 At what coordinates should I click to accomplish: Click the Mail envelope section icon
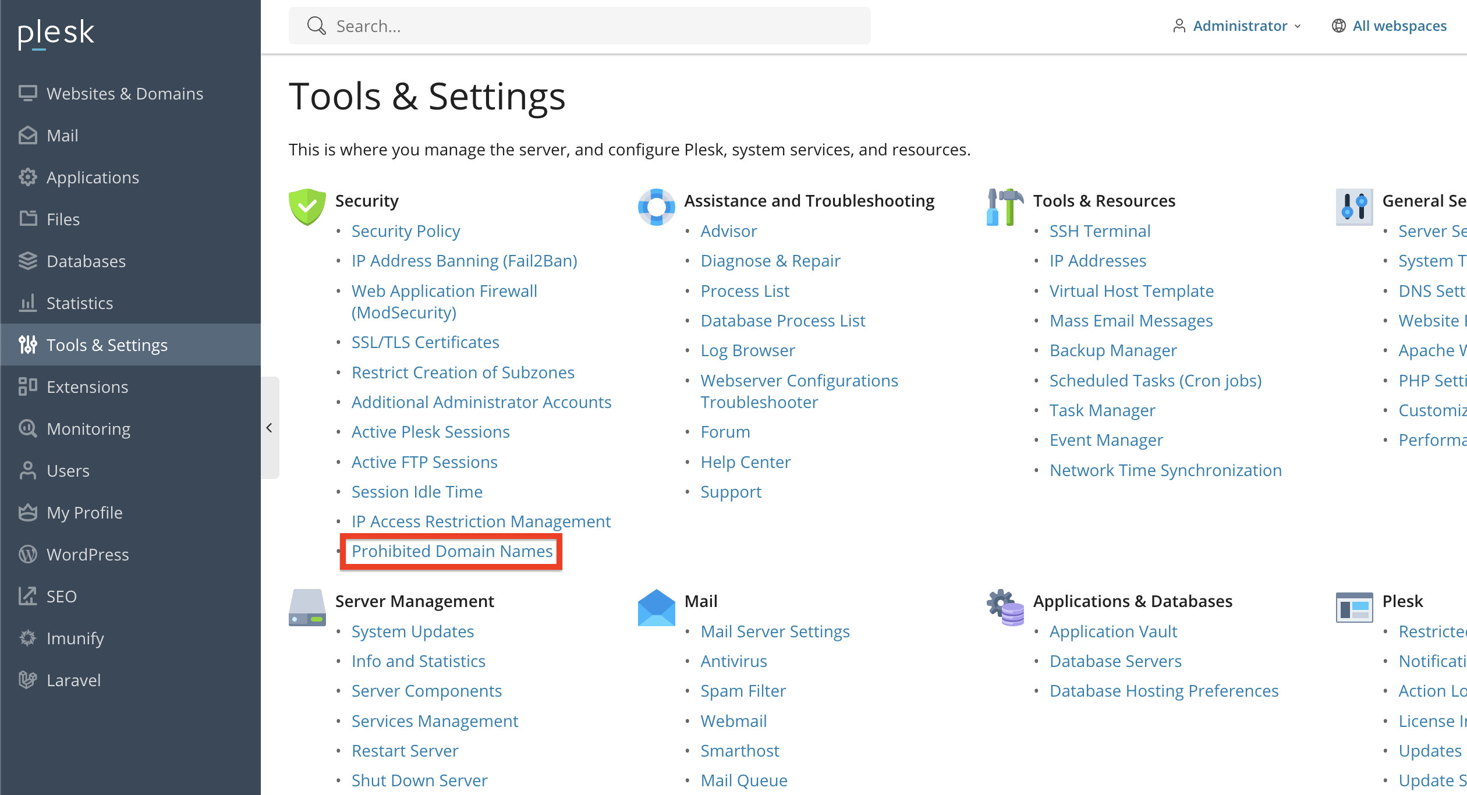point(656,608)
